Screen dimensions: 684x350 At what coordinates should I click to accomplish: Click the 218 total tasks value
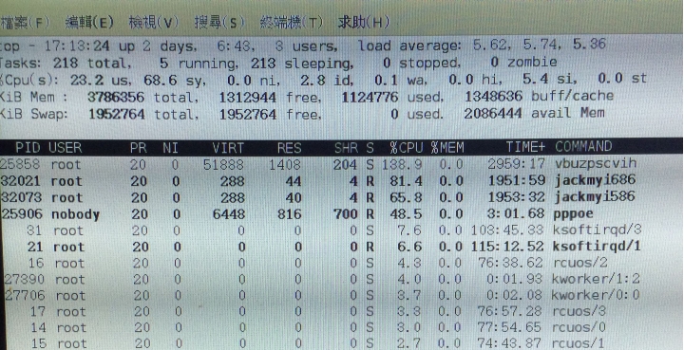pyautogui.click(x=66, y=64)
